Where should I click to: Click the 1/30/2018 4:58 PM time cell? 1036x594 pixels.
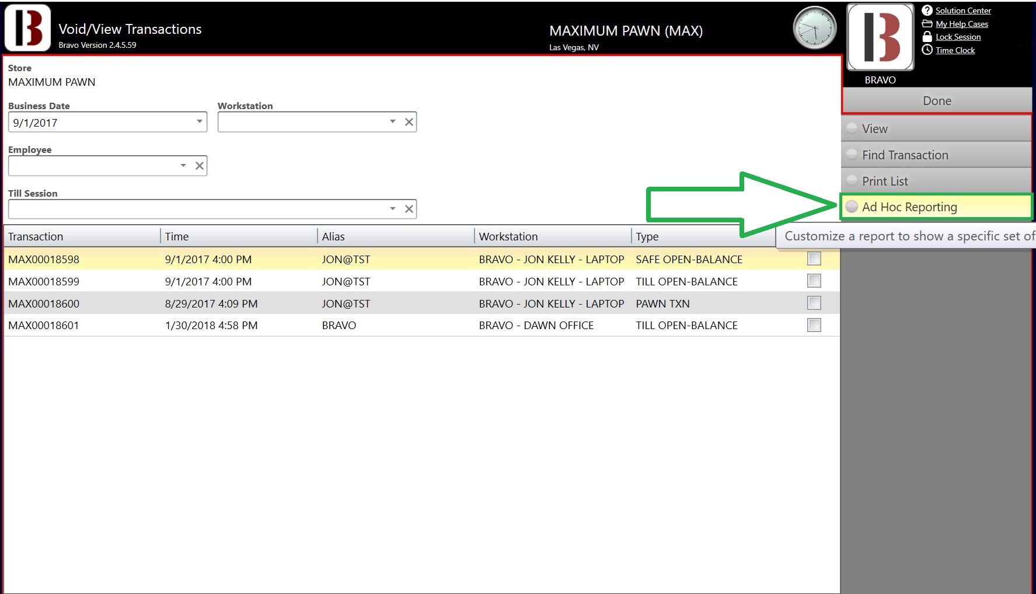[211, 325]
